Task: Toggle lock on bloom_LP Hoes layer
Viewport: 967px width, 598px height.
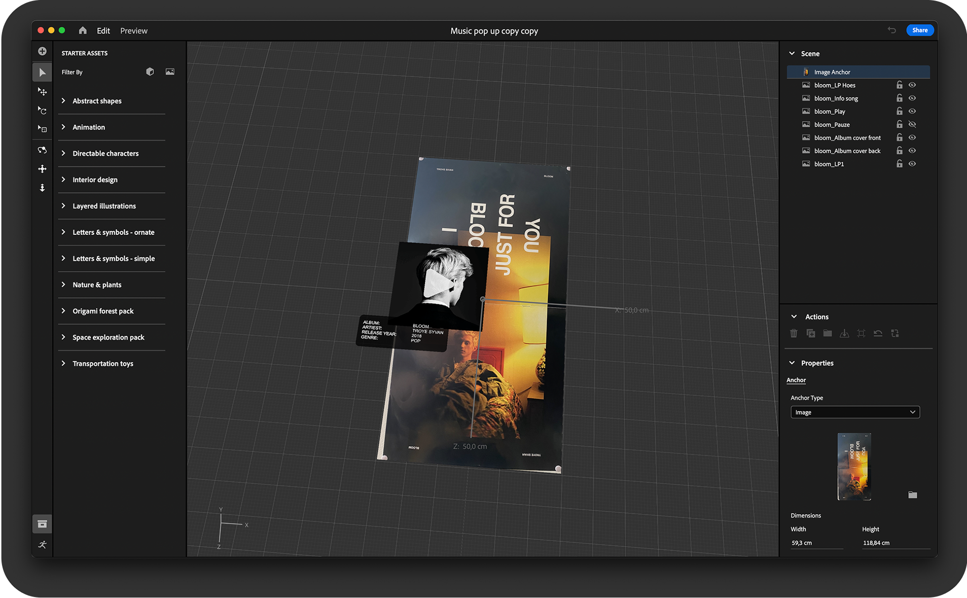Action: [x=900, y=85]
